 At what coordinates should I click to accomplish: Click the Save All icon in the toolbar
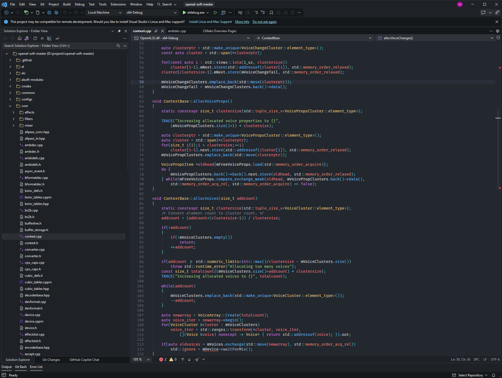pyautogui.click(x=56, y=13)
